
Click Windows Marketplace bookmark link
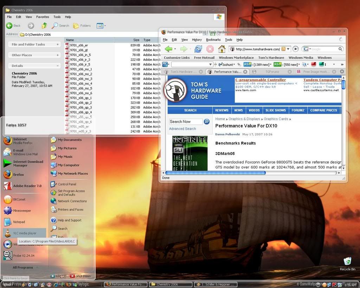click(236, 58)
